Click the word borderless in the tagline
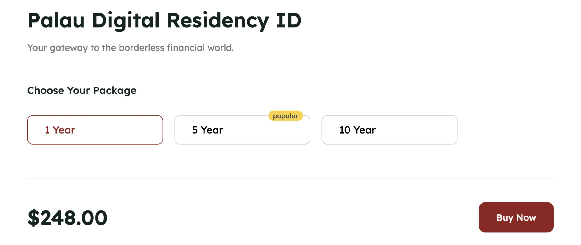 [141, 48]
